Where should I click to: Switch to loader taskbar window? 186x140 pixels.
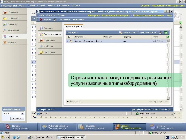point(41,137)
